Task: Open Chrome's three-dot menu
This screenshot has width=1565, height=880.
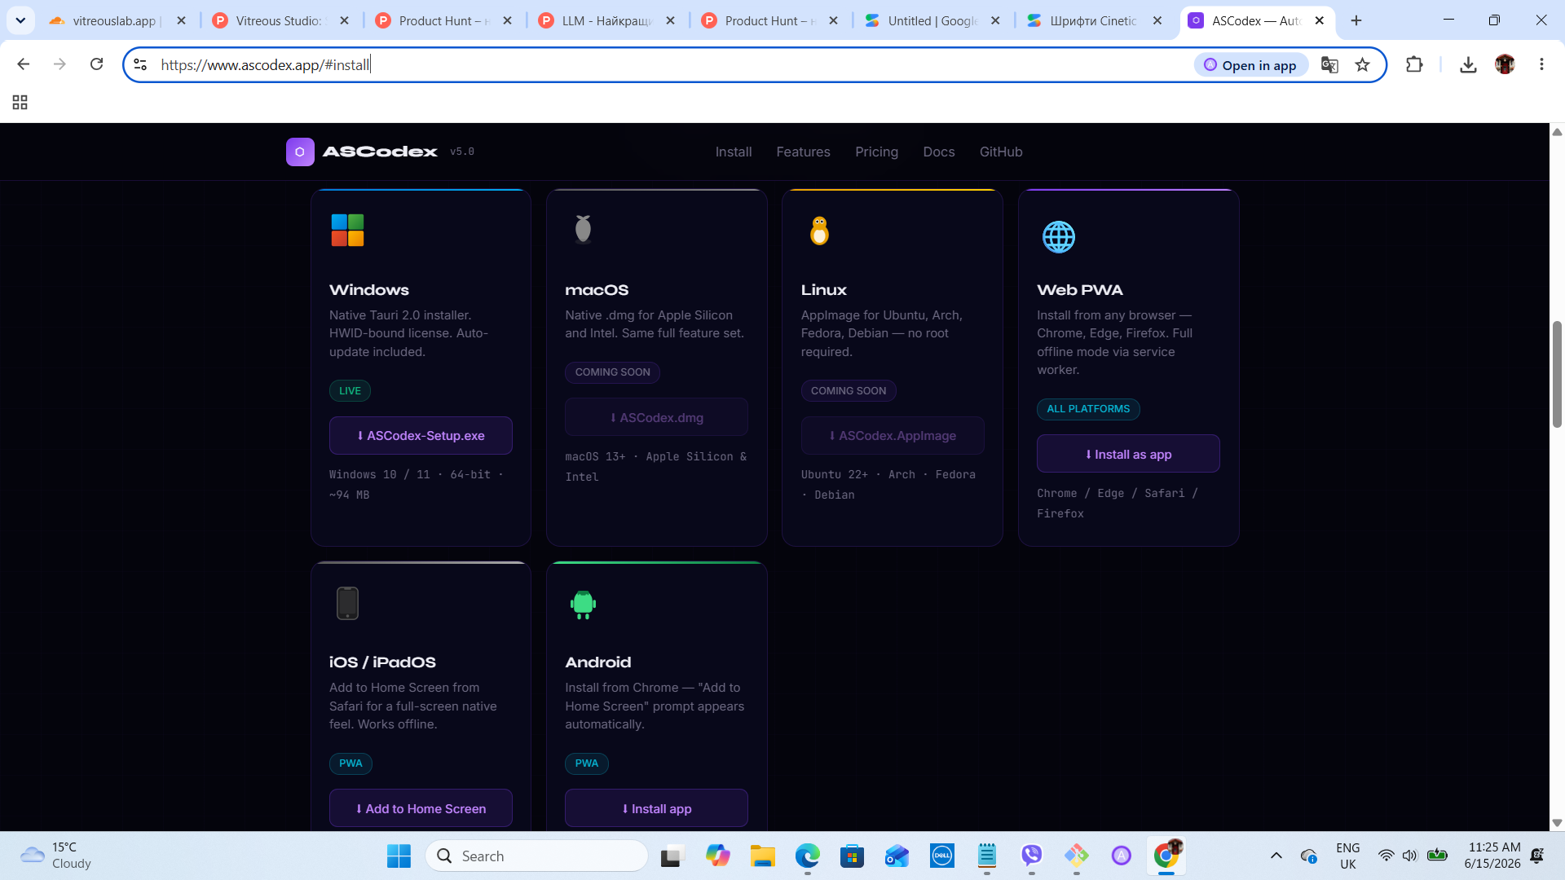Action: pyautogui.click(x=1541, y=64)
